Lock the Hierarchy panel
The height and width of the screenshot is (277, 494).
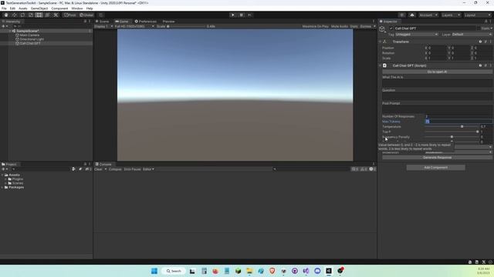[x=85, y=22]
